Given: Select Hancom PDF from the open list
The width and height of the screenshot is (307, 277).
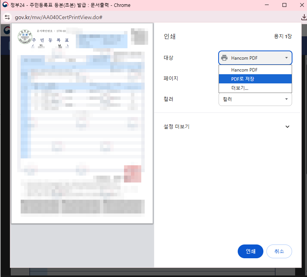Looking at the screenshot, I should click(x=255, y=70).
